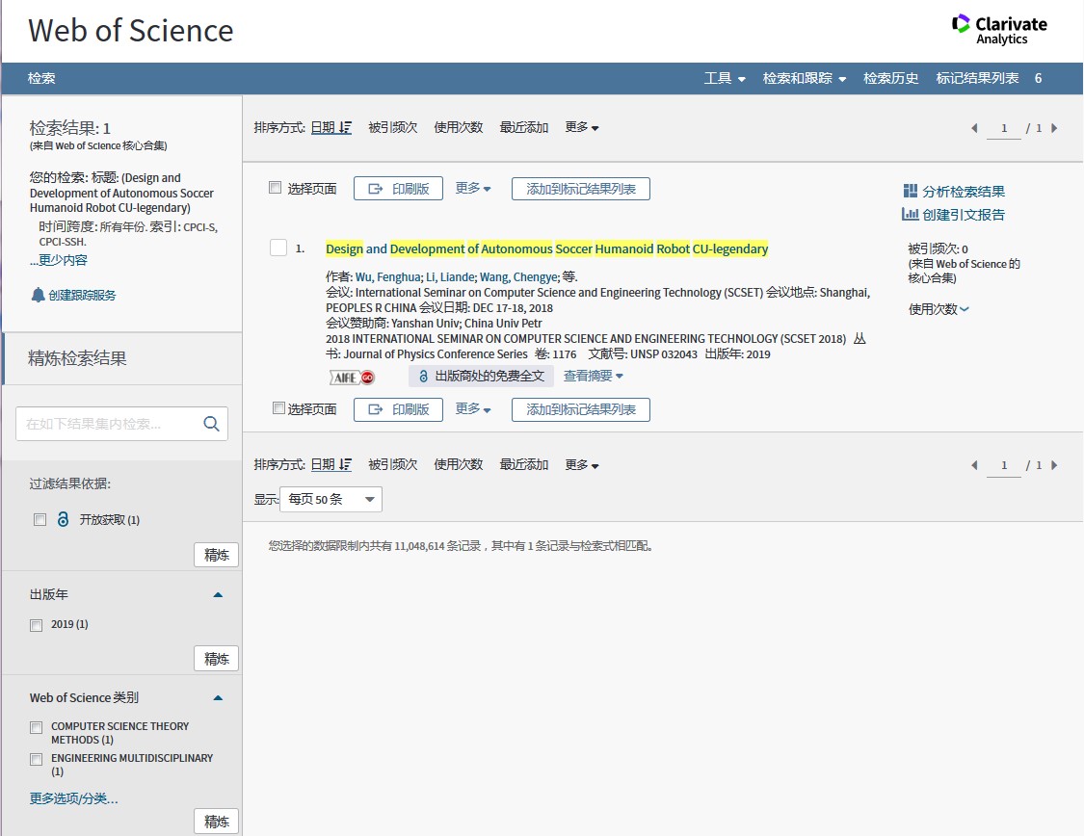Screen dimensions: 1084x836
Task: Expand the 使用次数 details
Action: point(939,309)
